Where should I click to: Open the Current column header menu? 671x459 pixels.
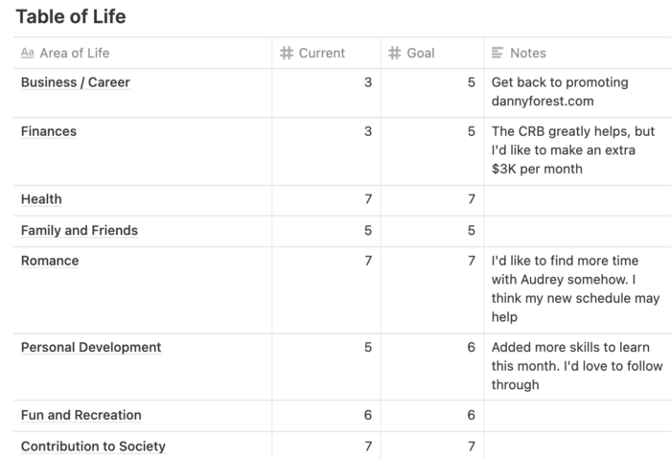coord(326,53)
